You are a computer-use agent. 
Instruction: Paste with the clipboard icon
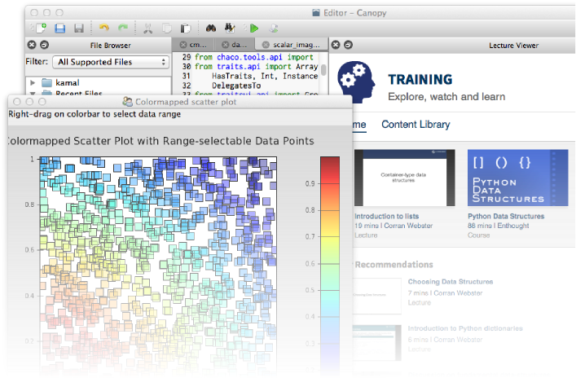[x=186, y=29]
